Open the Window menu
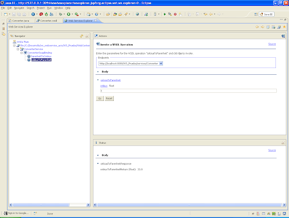Viewport: 289px width, 218px height. click(x=58, y=8)
